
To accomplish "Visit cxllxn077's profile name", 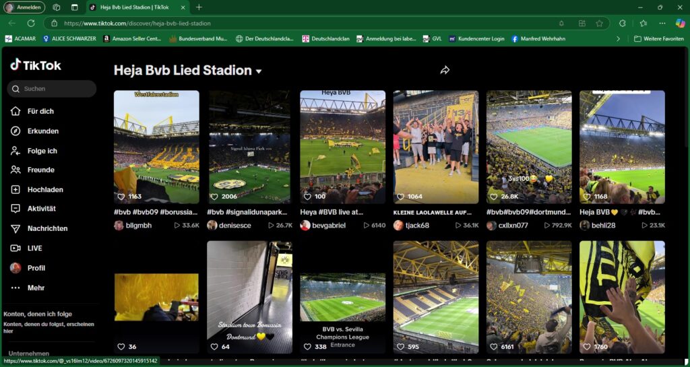I will (513, 226).
